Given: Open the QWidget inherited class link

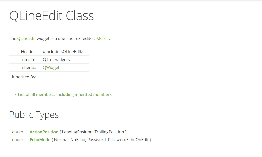Looking at the screenshot, I should pyautogui.click(x=51, y=68).
